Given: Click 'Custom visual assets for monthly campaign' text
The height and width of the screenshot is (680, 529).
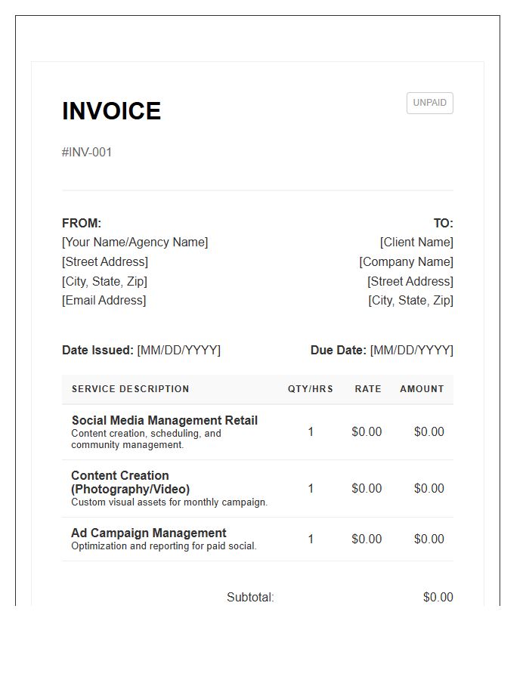Looking at the screenshot, I should tap(169, 502).
